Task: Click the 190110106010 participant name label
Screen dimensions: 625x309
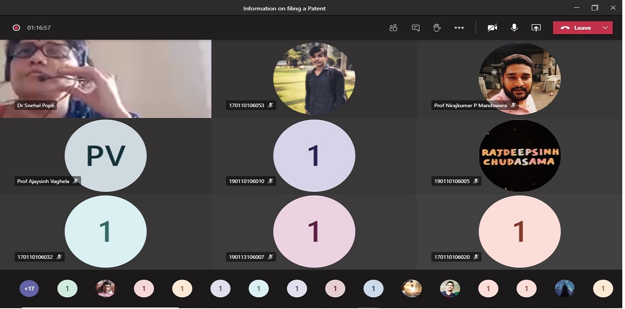Action: point(246,181)
